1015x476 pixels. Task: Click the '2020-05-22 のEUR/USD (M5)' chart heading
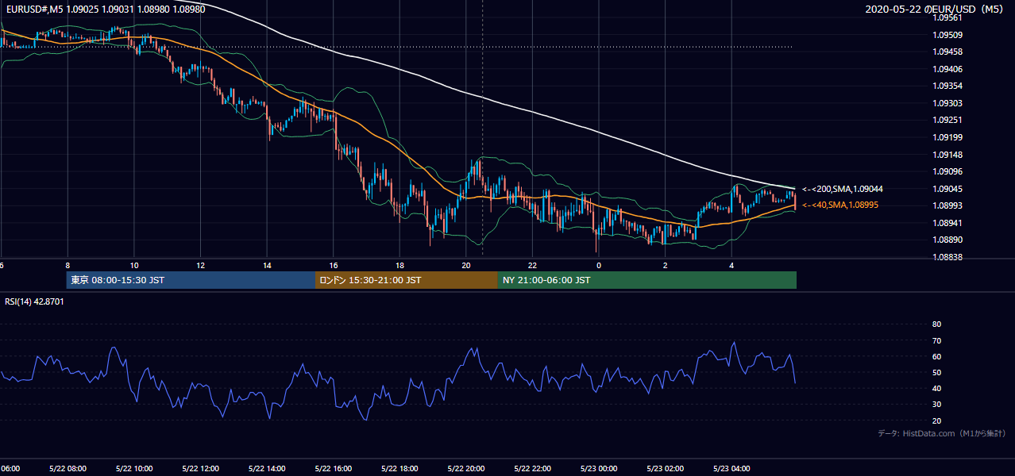click(x=935, y=9)
